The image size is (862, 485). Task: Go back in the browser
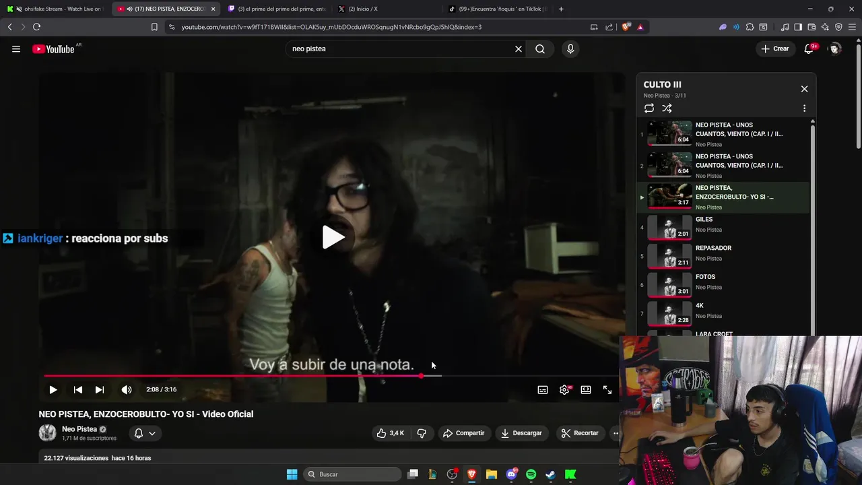click(x=9, y=27)
